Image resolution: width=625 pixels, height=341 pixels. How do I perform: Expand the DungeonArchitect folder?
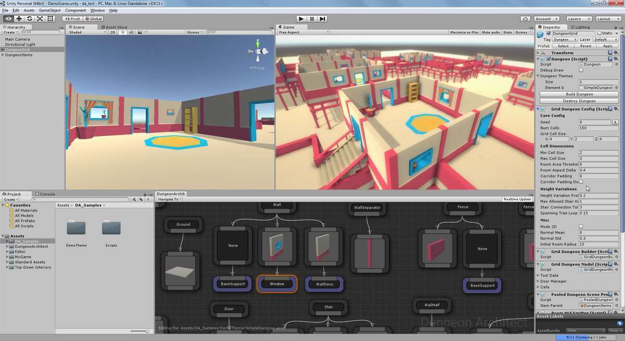[x=8, y=246]
